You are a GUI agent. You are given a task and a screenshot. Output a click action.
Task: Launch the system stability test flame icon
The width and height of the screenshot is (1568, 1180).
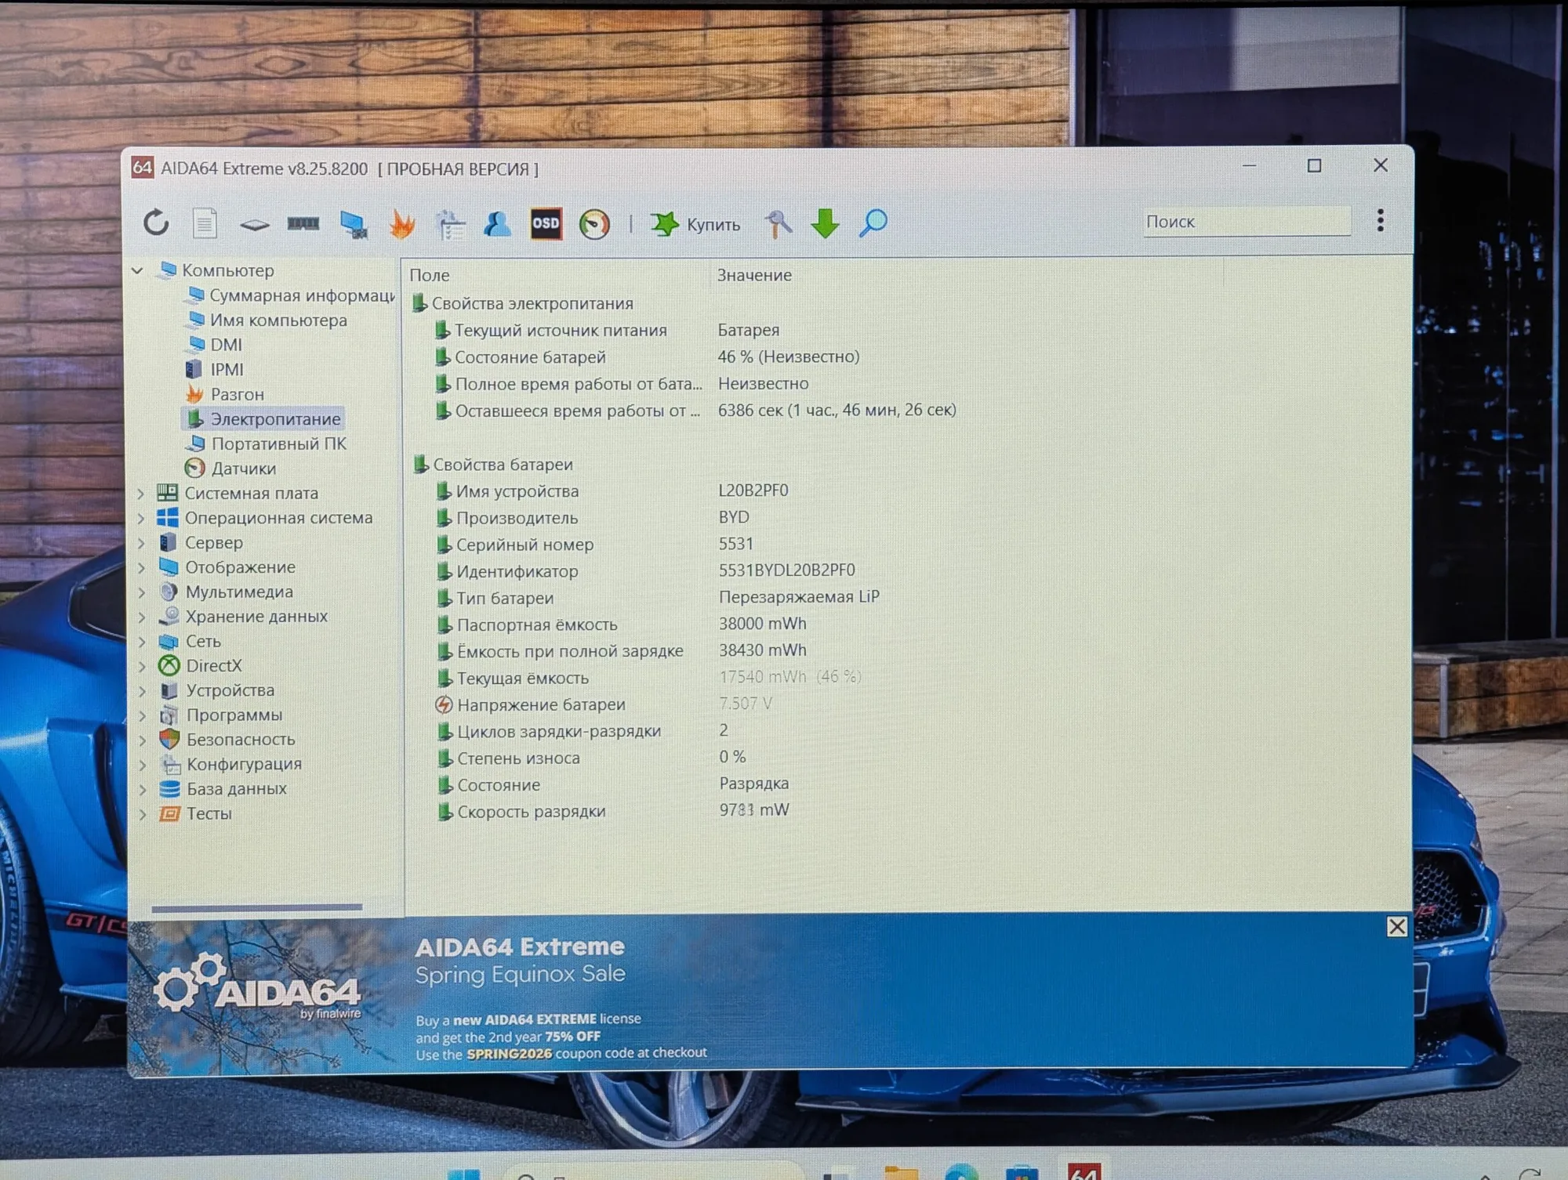(x=402, y=224)
